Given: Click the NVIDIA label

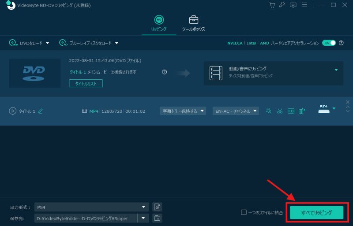Looking at the screenshot, I should (235, 43).
